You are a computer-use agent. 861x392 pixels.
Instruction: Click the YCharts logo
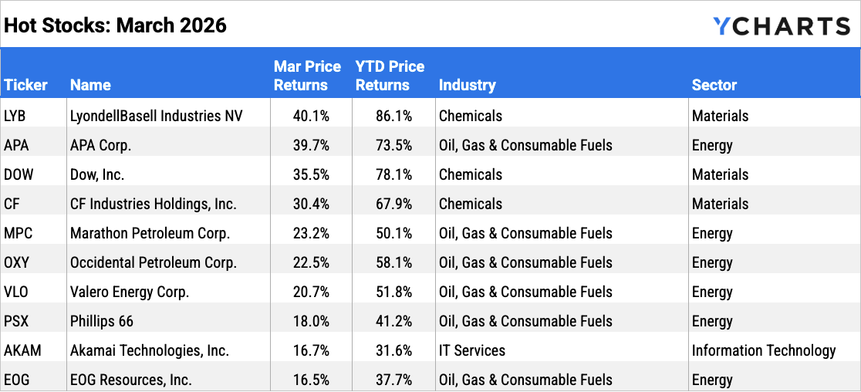pyautogui.click(x=781, y=26)
